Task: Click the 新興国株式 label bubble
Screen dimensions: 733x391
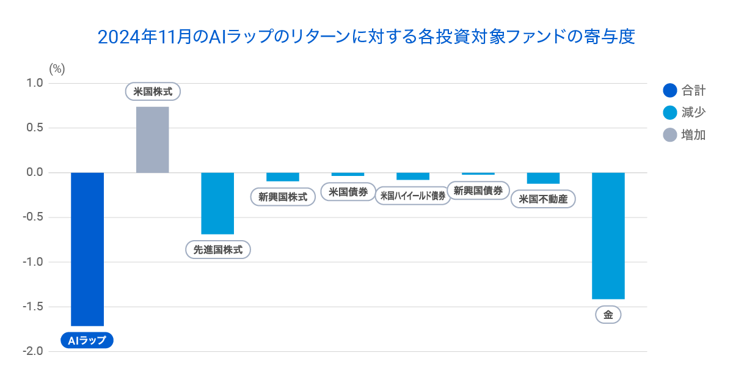Action: (283, 197)
